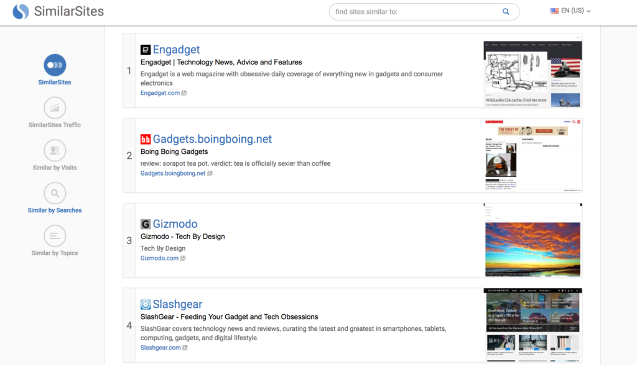Click the gray 'Tech By Design' description
The image size is (637, 365).
pyautogui.click(x=163, y=248)
